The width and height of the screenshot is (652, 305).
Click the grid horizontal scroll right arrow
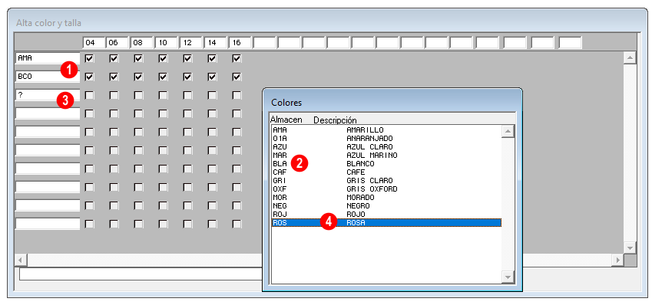618,261
